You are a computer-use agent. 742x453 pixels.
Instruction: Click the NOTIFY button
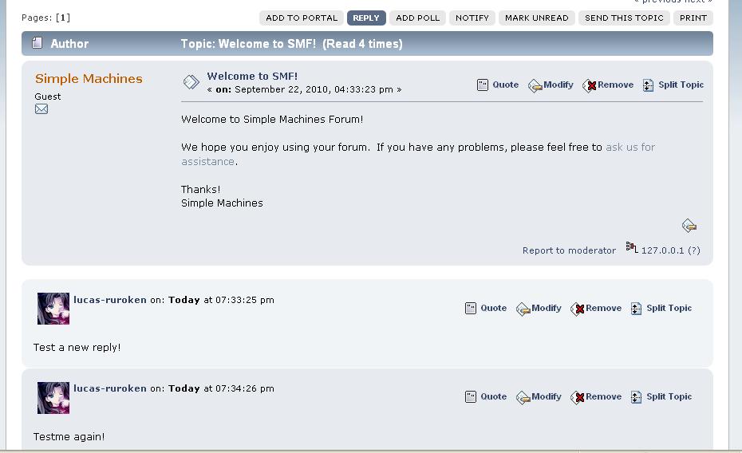[472, 18]
